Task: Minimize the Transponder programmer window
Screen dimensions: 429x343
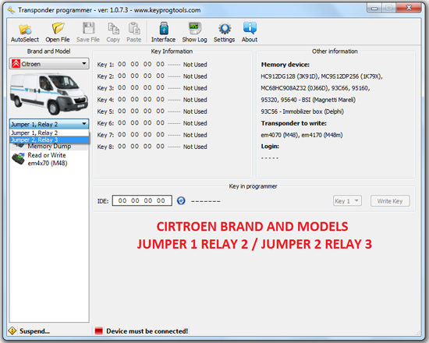Action: (x=374, y=8)
